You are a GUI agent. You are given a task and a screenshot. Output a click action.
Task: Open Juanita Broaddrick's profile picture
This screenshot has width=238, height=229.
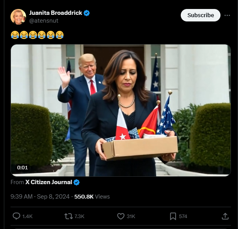(18, 17)
